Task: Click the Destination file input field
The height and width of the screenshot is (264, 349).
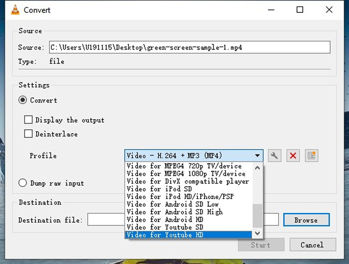Action: [x=183, y=219]
